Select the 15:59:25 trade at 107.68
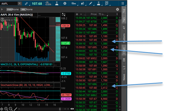Screen dimensions: 190x111 [97, 25]
